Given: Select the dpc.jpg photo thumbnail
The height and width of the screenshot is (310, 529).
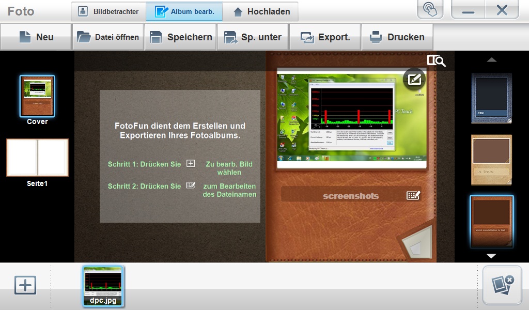Looking at the screenshot, I should [103, 286].
